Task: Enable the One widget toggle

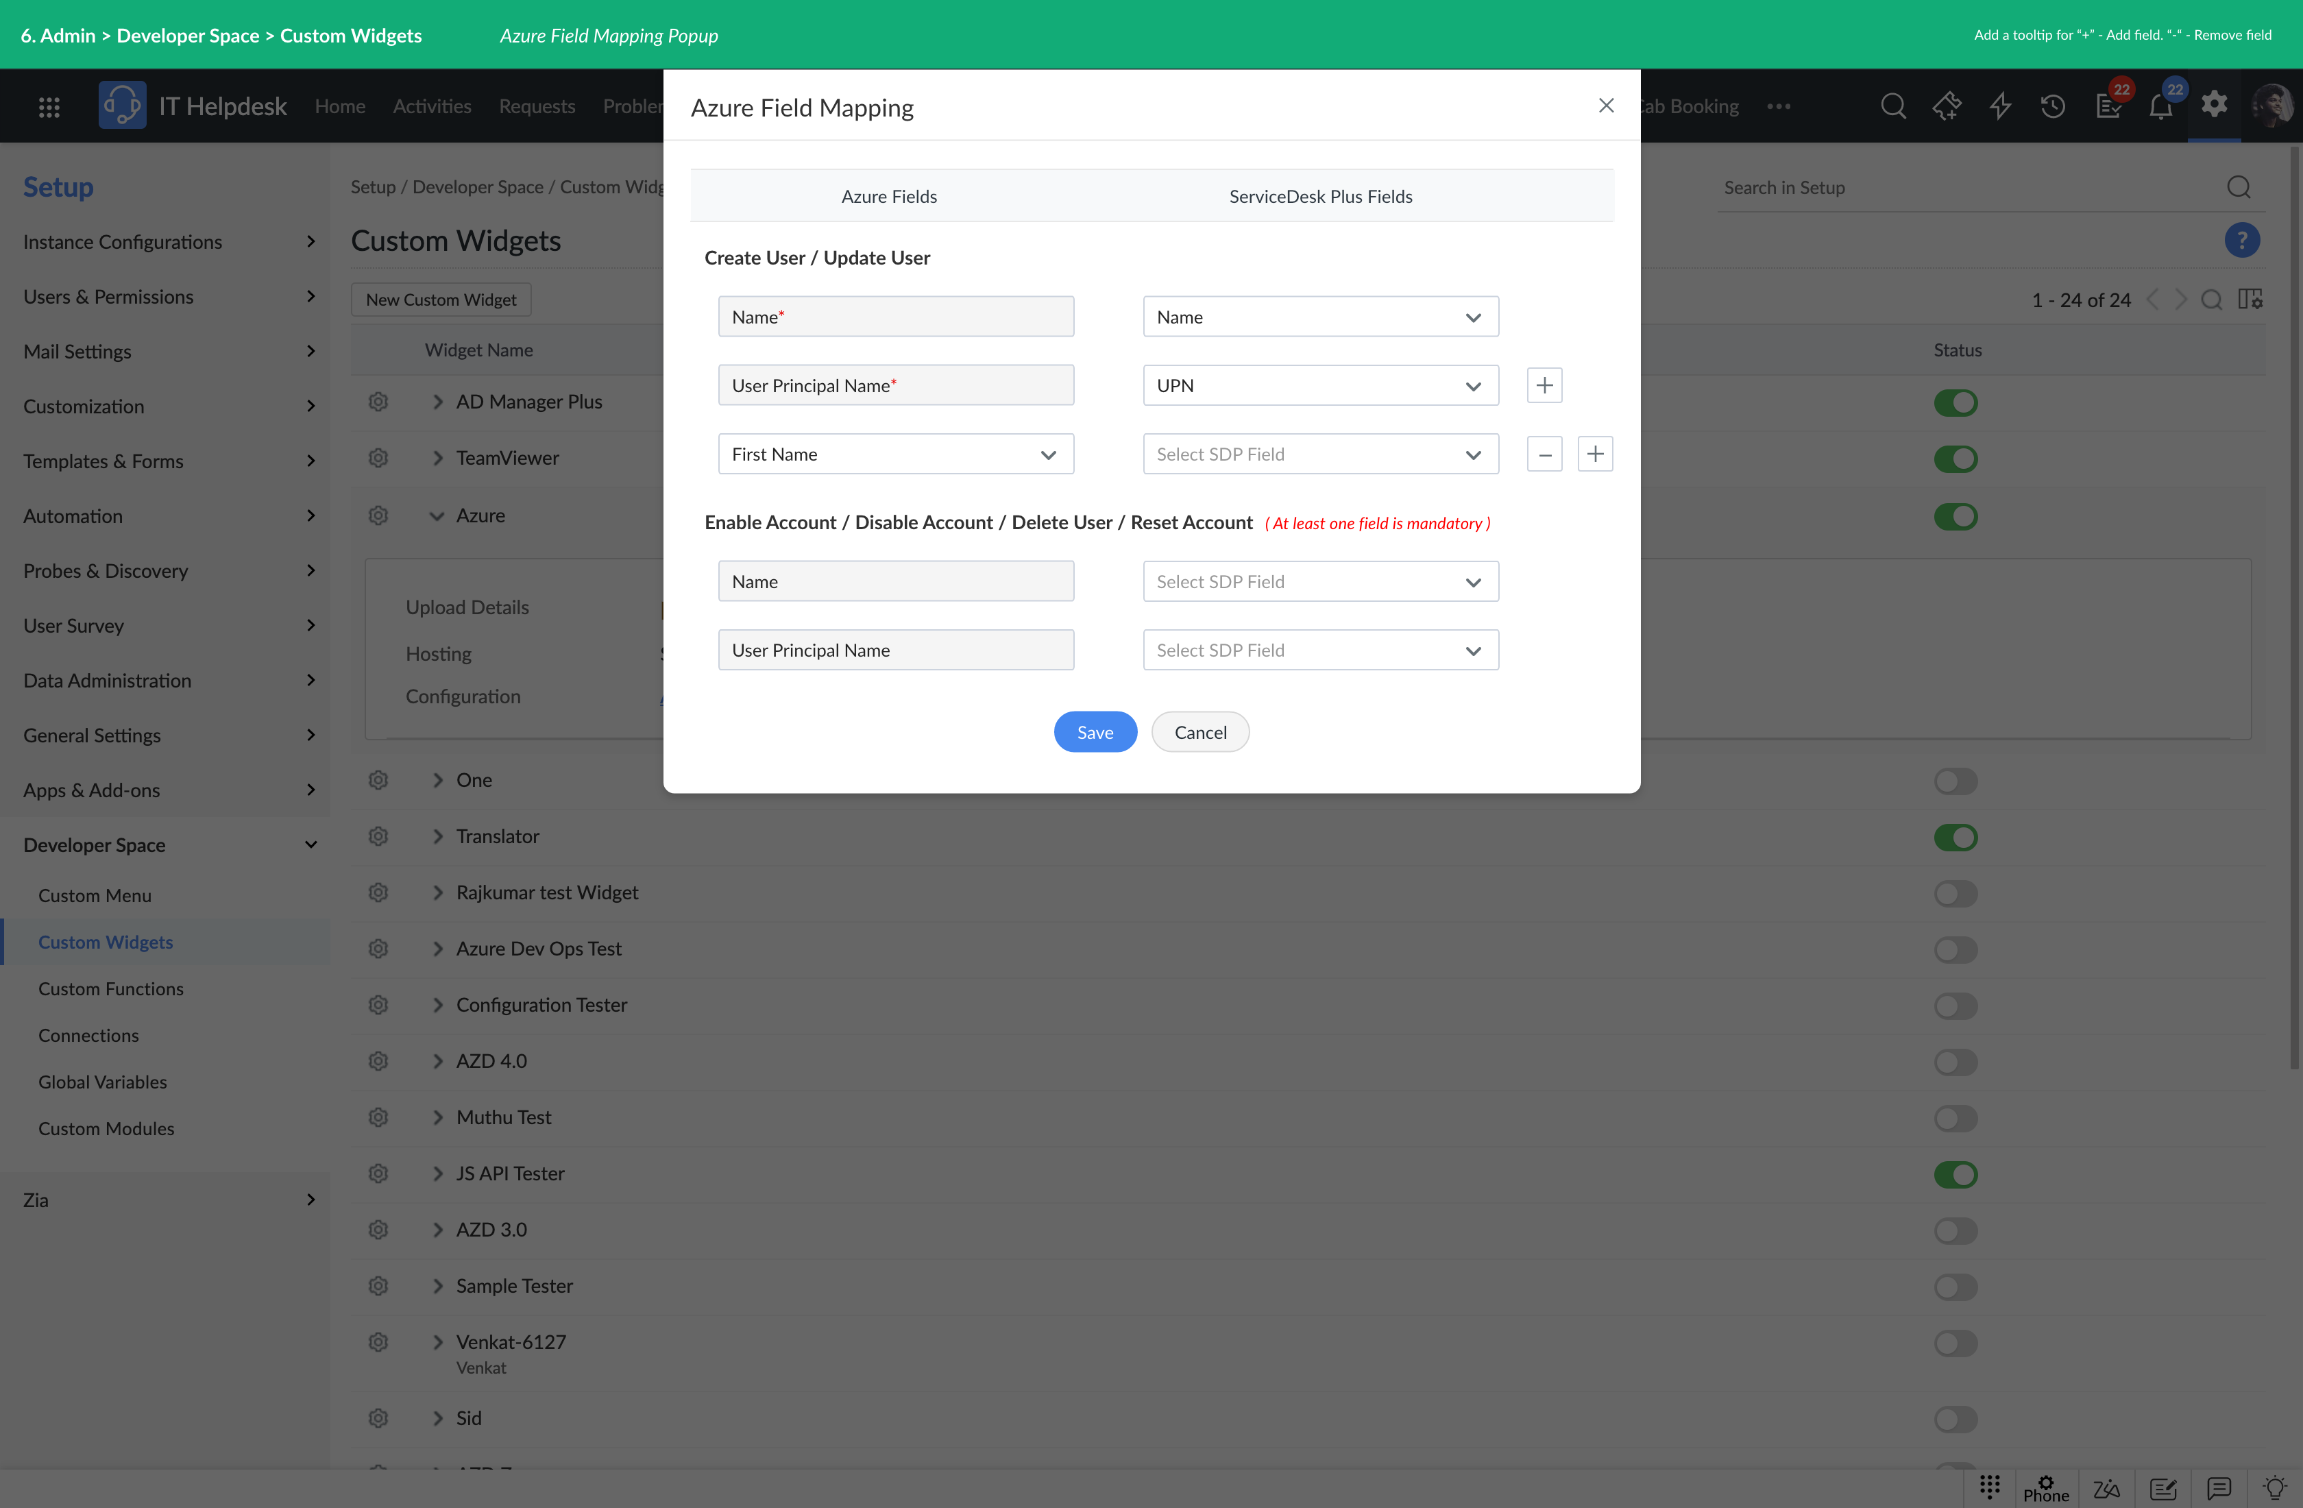Action: [x=1955, y=781]
